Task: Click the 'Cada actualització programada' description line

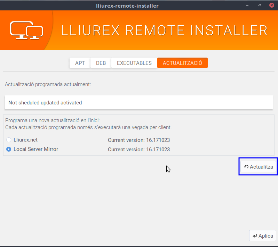Action: 88,127
